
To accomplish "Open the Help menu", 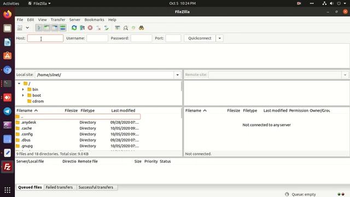I will [x=112, y=20].
